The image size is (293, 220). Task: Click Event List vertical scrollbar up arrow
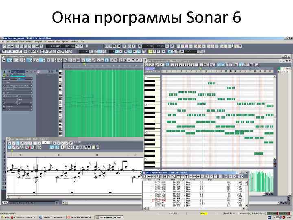pos(246,183)
